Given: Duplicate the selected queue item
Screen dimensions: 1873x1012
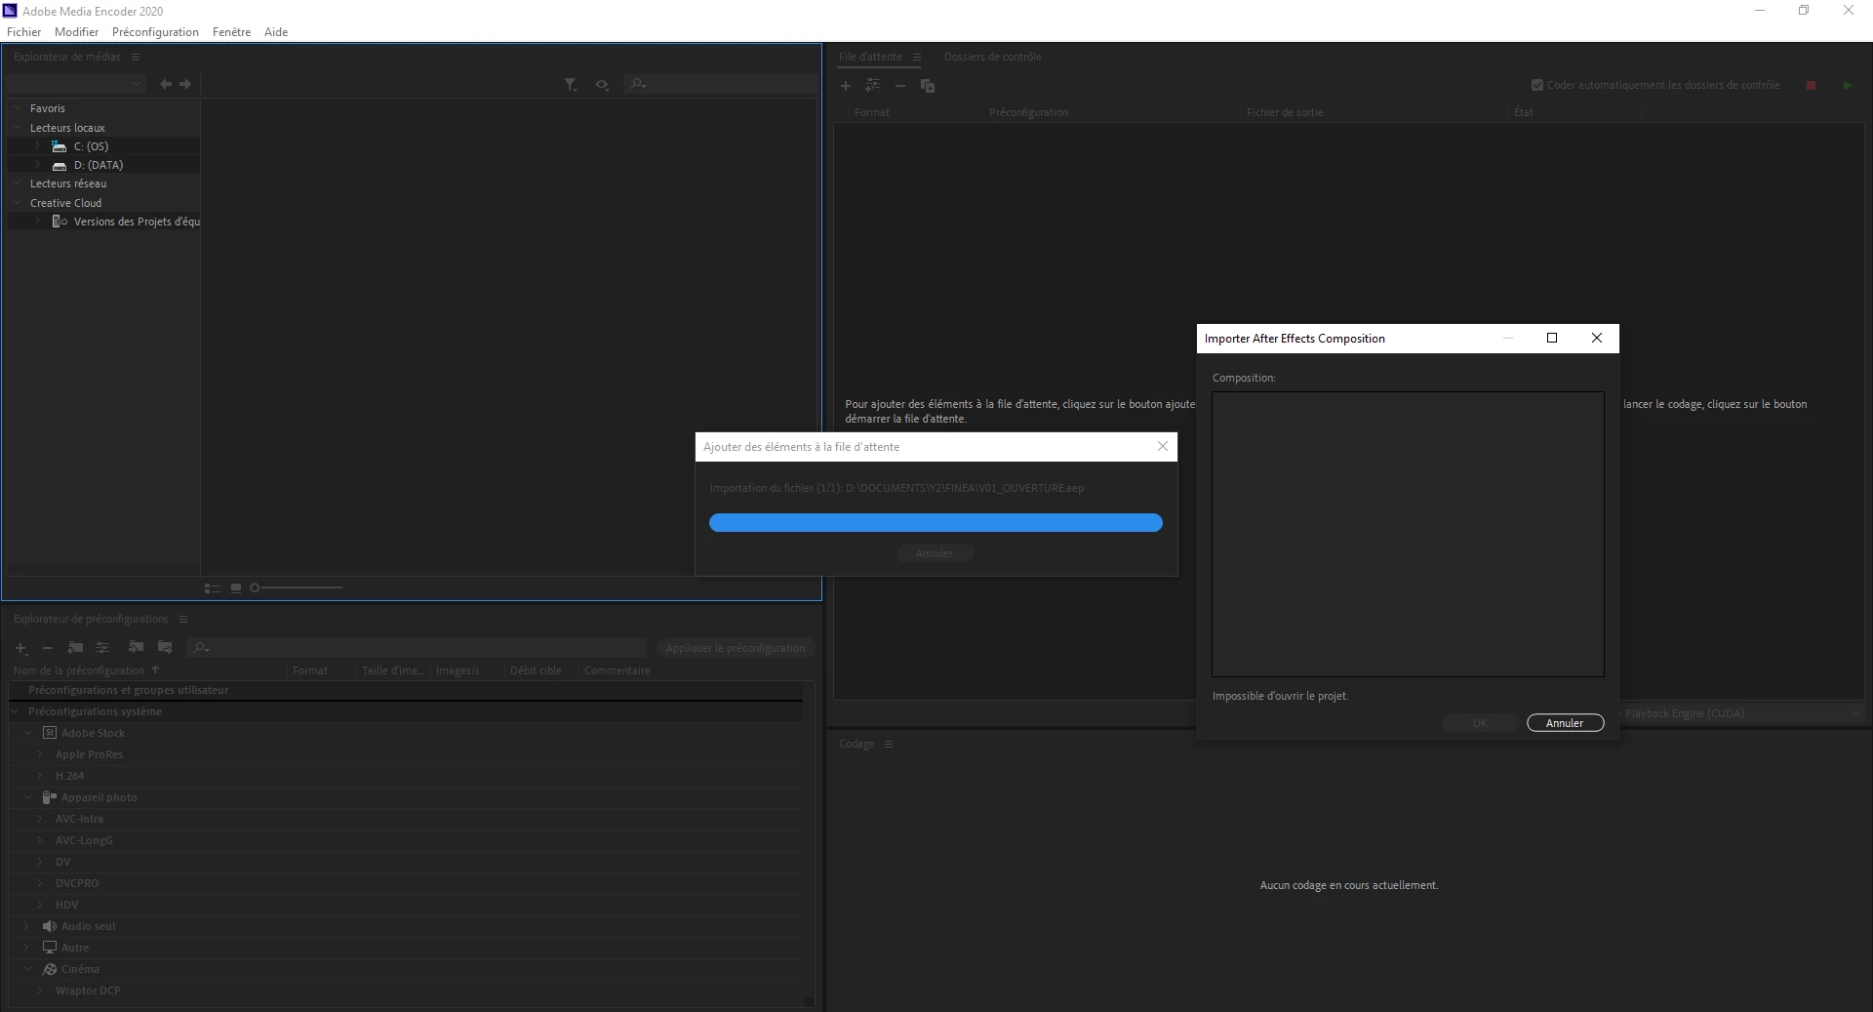Looking at the screenshot, I should [928, 86].
